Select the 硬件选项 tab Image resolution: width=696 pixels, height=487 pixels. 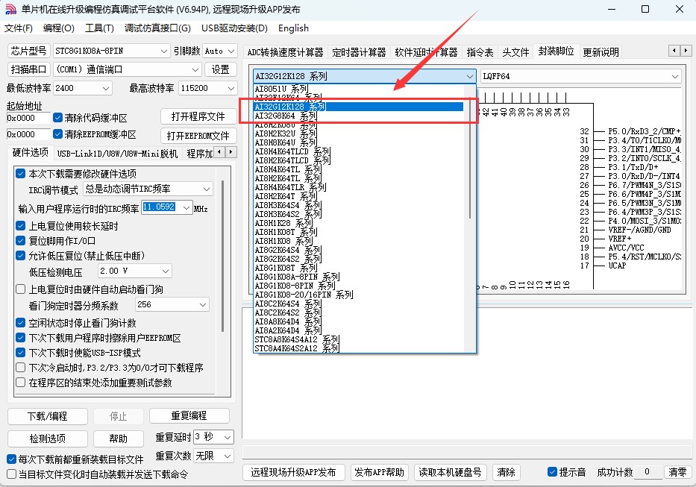30,153
